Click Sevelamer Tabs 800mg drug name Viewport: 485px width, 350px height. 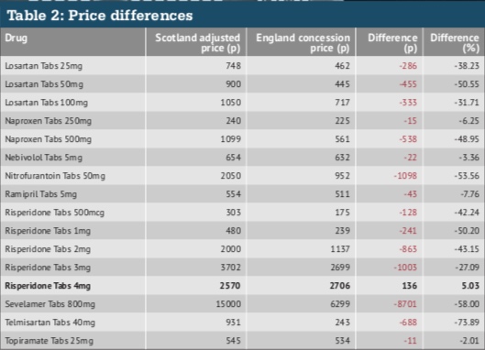[50, 304]
